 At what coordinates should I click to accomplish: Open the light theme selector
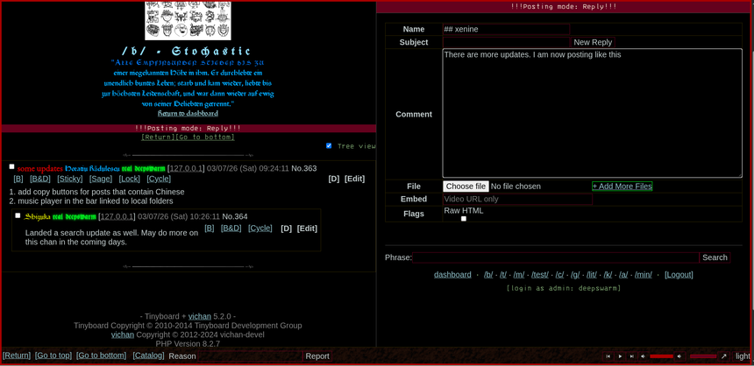pyautogui.click(x=742, y=356)
